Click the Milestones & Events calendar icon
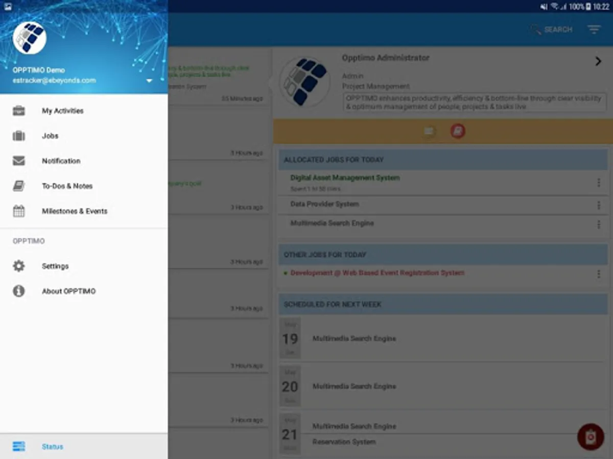 19,211
